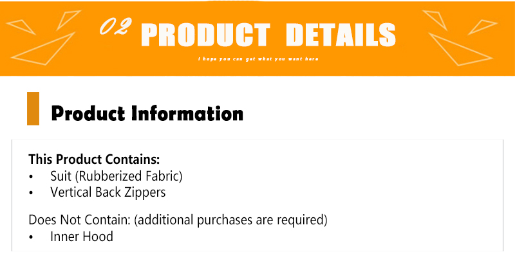Click the Inner Hood list item
This screenshot has height=270, width=515.
point(82,237)
